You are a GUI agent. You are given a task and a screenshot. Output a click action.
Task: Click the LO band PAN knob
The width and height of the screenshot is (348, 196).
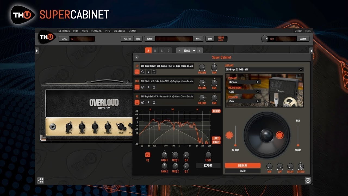coord(214,67)
